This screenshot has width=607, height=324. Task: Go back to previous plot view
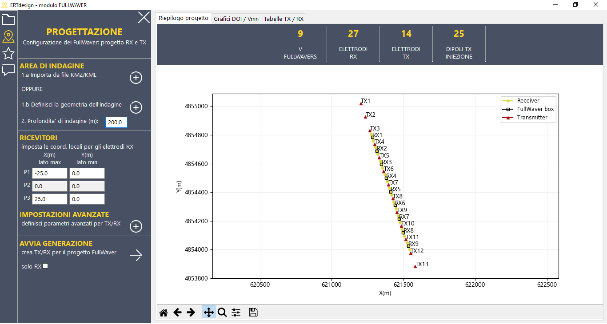[177, 312]
